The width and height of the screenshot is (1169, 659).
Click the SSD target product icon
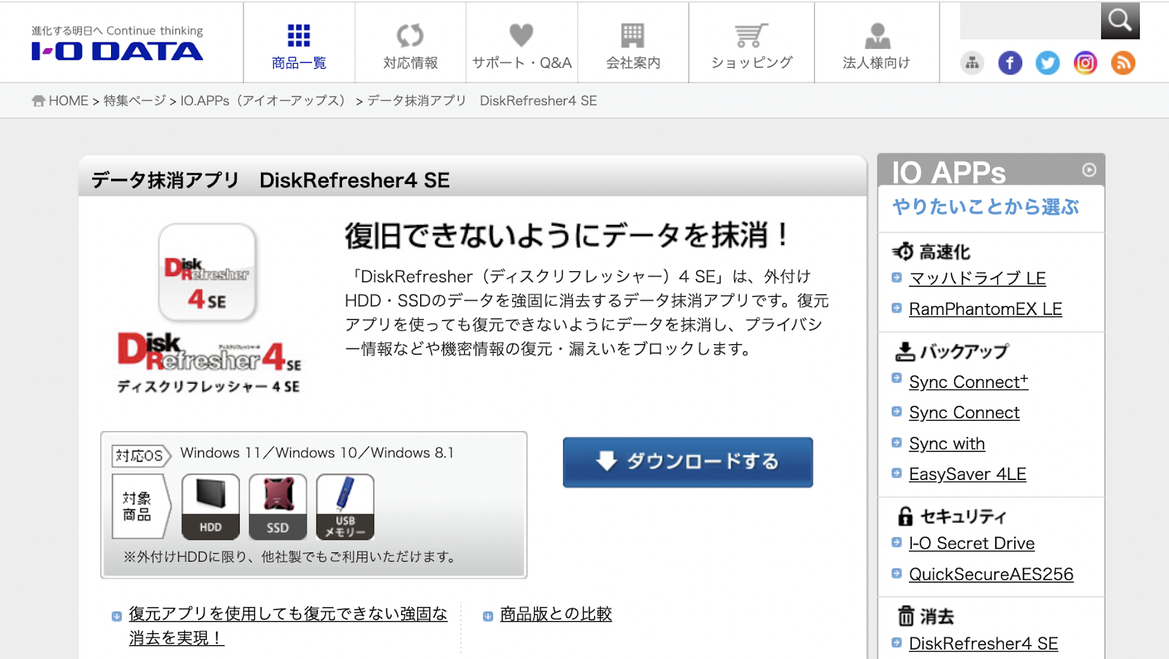pos(278,506)
